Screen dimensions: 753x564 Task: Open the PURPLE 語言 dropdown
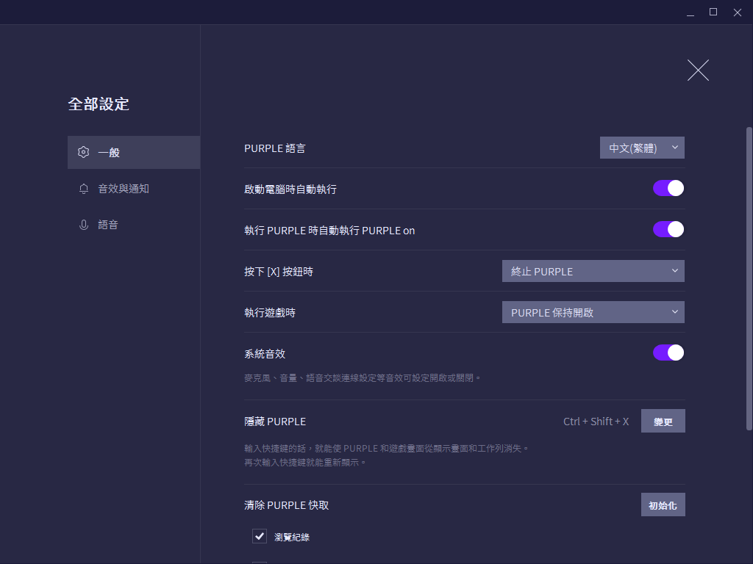pos(642,147)
